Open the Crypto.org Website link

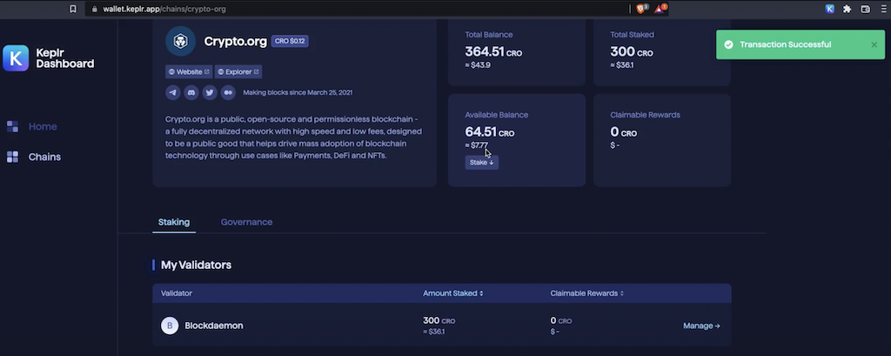[189, 71]
